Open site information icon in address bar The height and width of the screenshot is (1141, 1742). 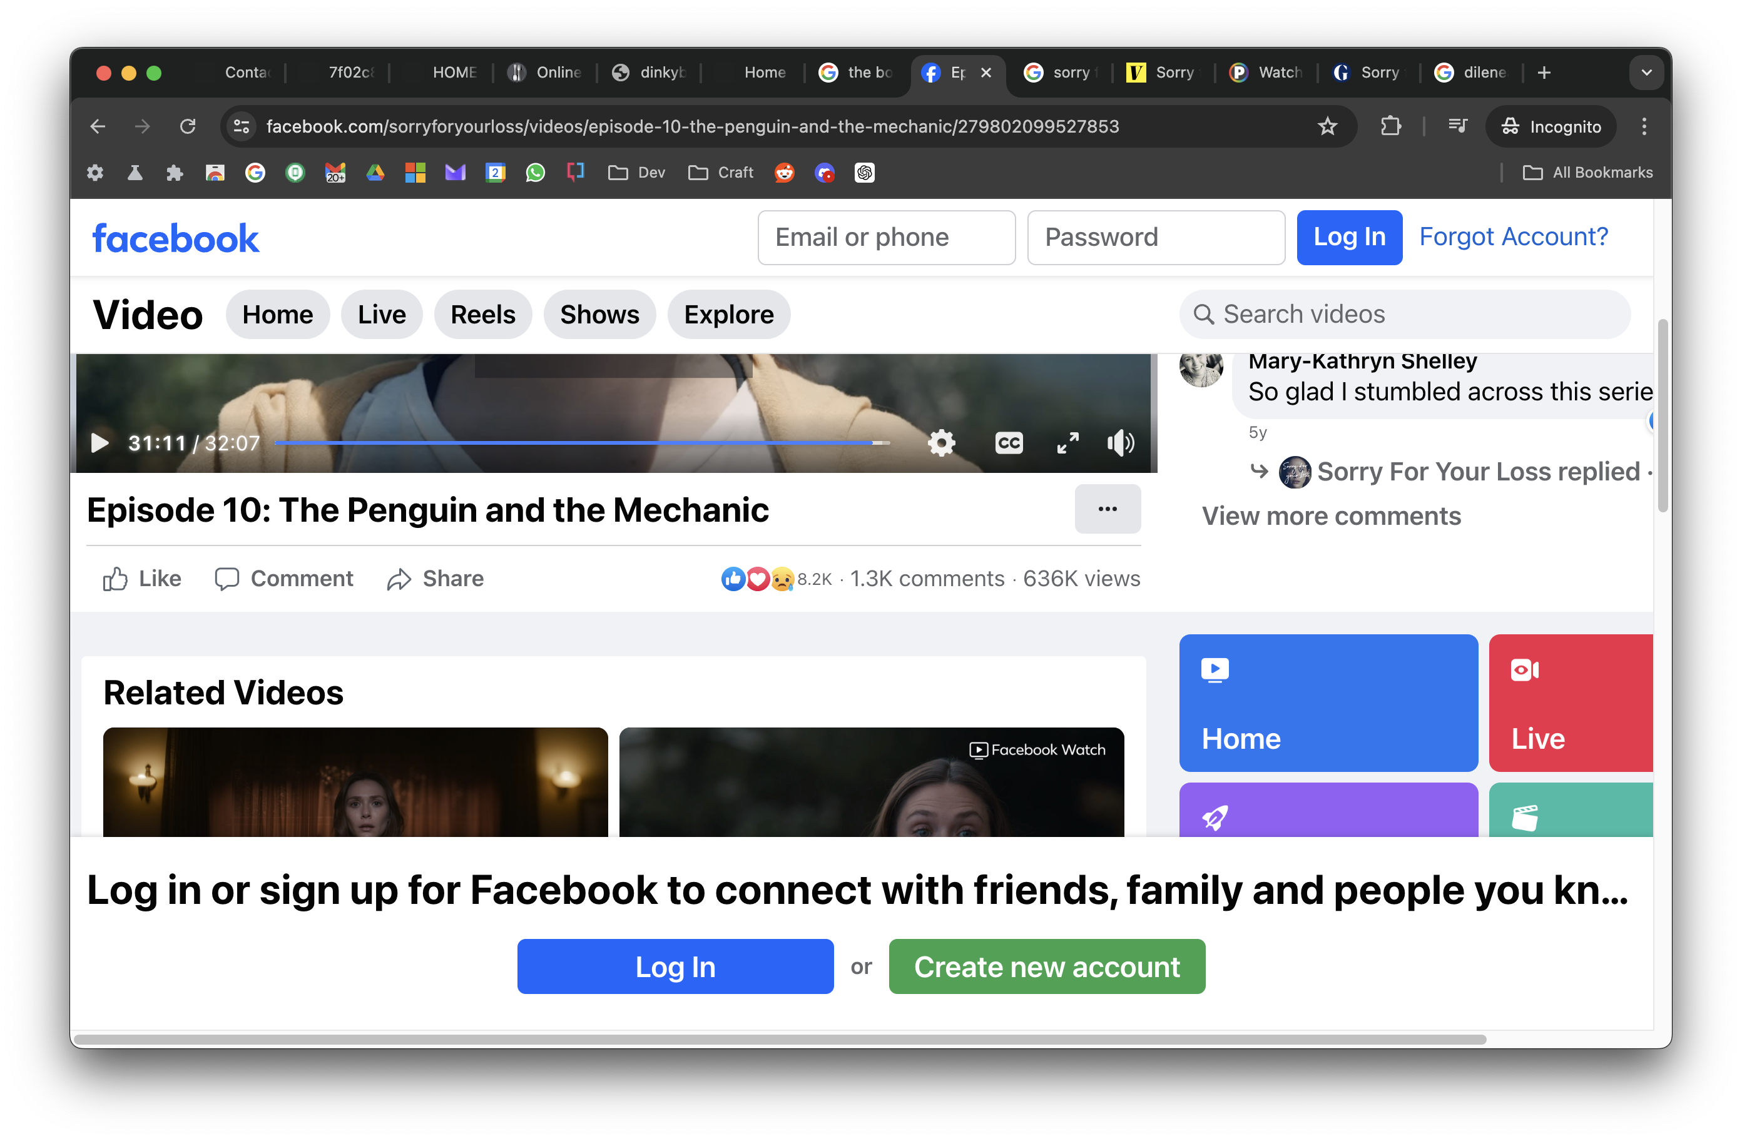pos(242,126)
